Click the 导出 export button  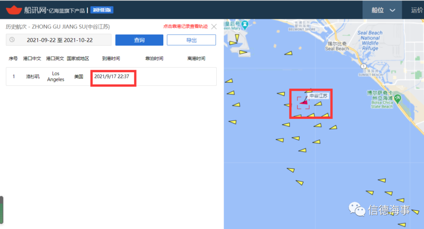pyautogui.click(x=191, y=40)
